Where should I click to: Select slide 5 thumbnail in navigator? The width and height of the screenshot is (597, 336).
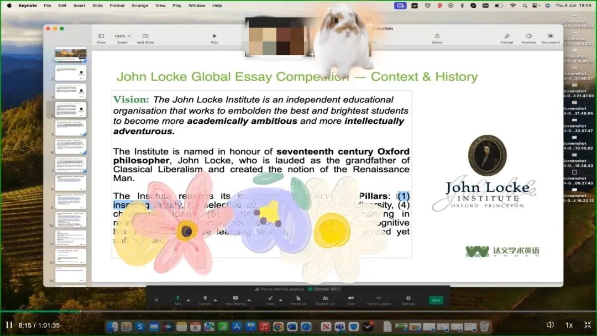71,128
